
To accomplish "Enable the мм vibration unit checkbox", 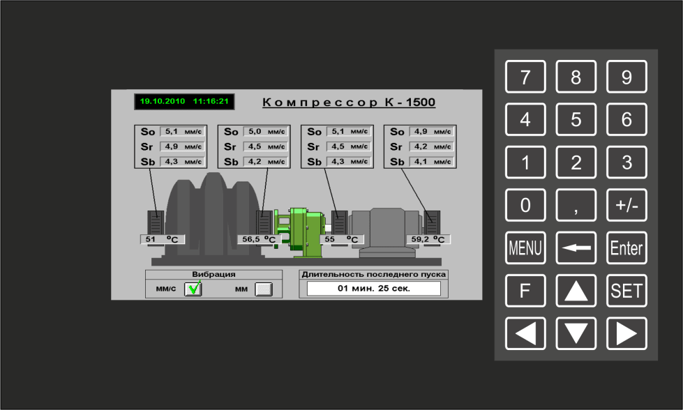I will click(x=263, y=289).
